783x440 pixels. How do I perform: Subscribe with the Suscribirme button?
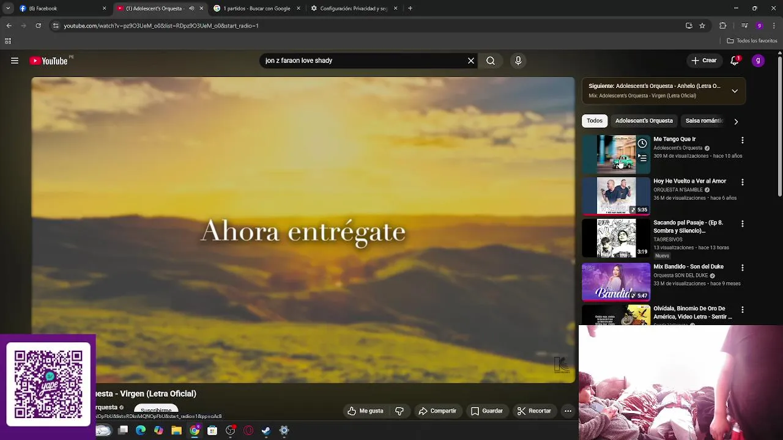156,410
